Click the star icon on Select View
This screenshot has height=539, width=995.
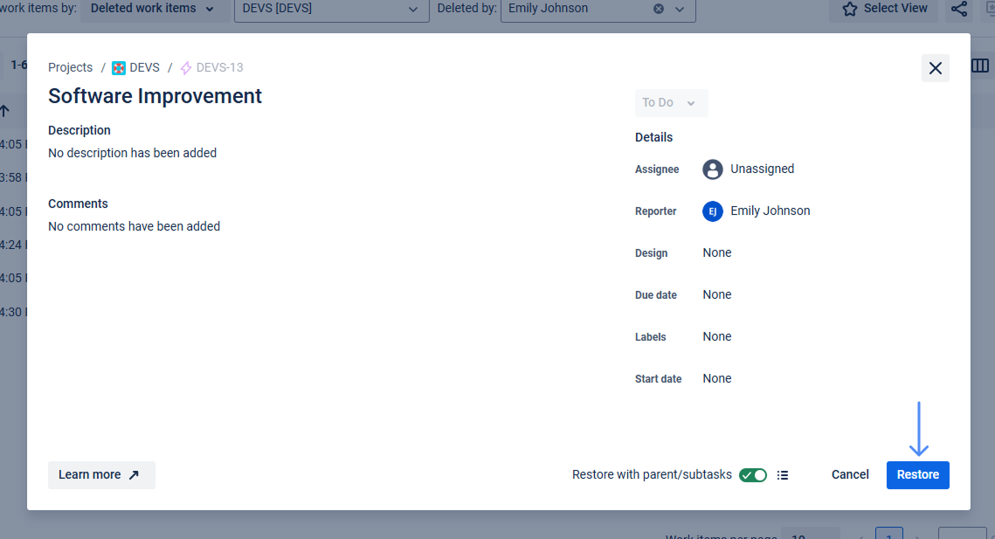pos(849,9)
